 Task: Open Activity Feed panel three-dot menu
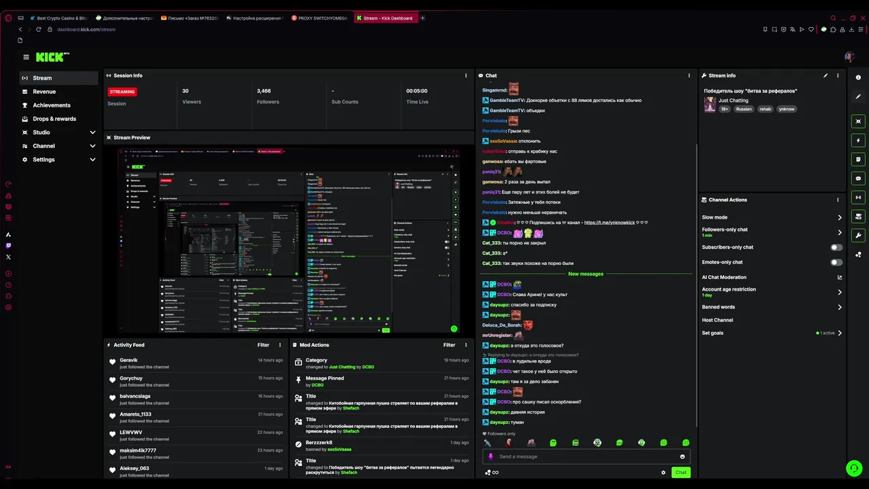[280, 345]
